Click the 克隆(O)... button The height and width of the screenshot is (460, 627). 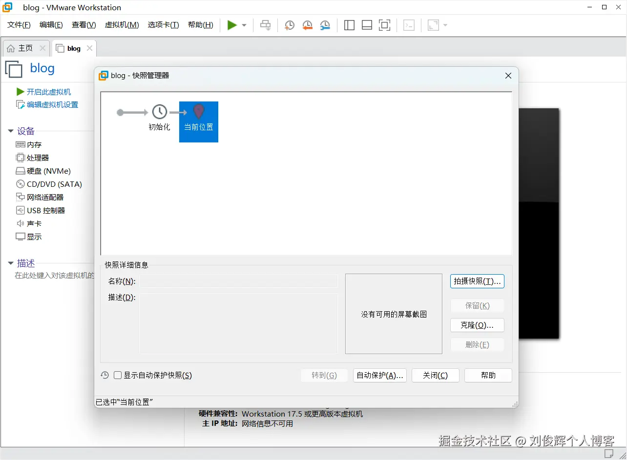(x=477, y=325)
